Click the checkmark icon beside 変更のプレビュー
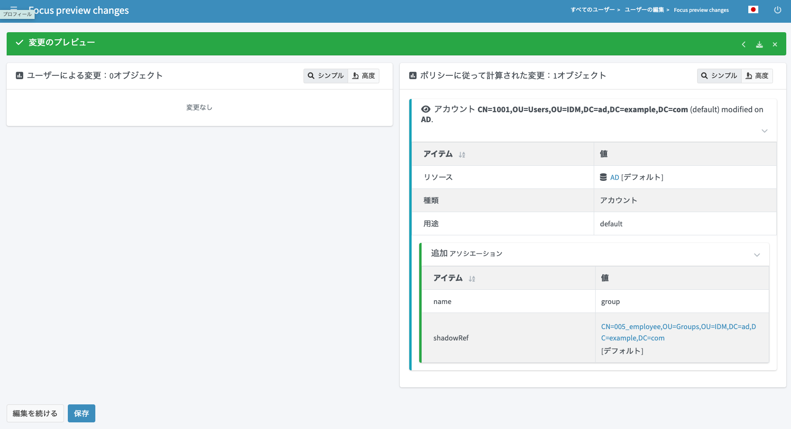This screenshot has width=791, height=429. (x=19, y=43)
